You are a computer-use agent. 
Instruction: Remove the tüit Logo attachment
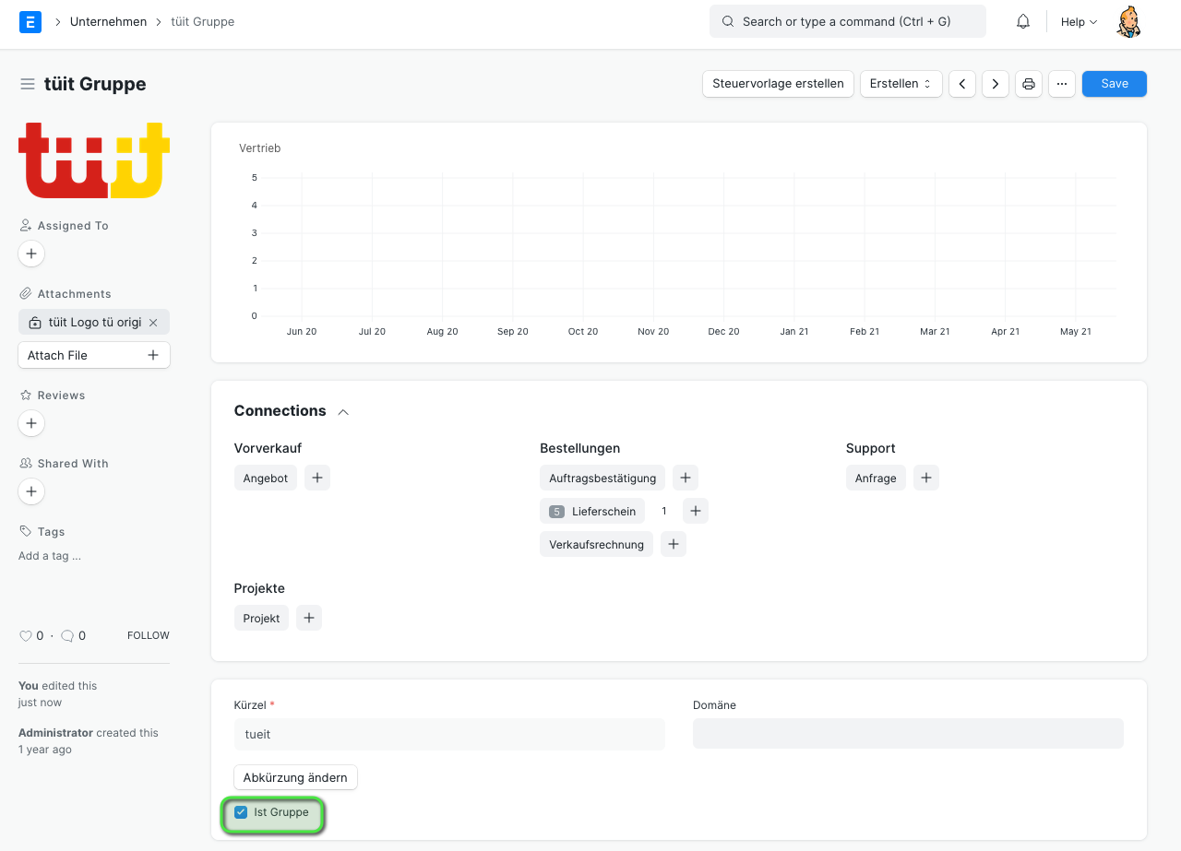pyautogui.click(x=153, y=322)
